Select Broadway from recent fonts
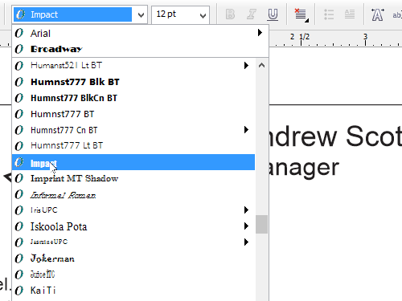The image size is (402, 301). 140,49
